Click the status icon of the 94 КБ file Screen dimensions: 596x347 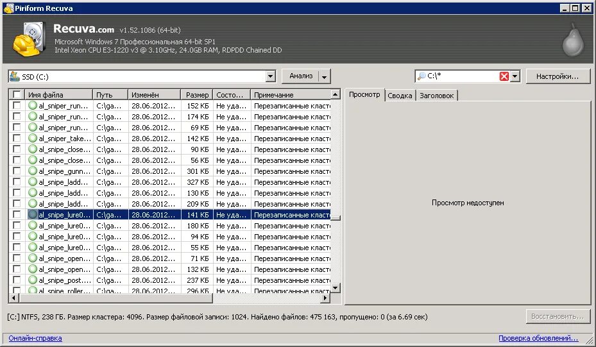pyautogui.click(x=33, y=237)
